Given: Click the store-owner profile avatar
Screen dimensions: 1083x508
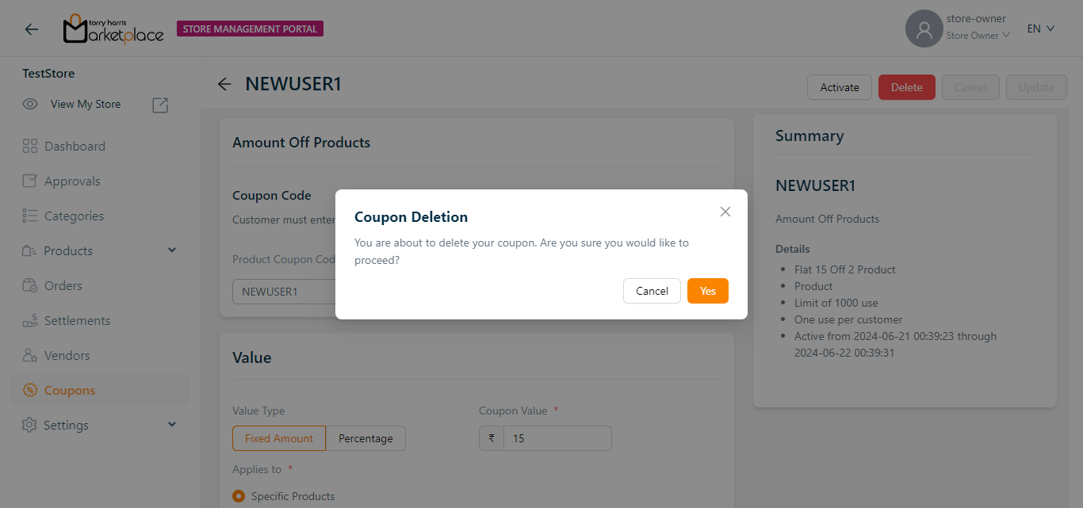Looking at the screenshot, I should [924, 29].
